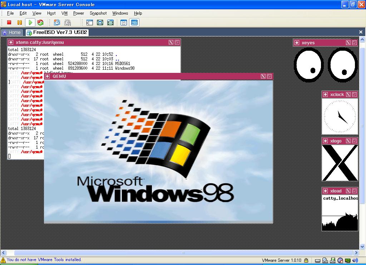The width and height of the screenshot is (366, 265).
Task: Click the greyed Revert to snapshot icon
Action: 68,22
